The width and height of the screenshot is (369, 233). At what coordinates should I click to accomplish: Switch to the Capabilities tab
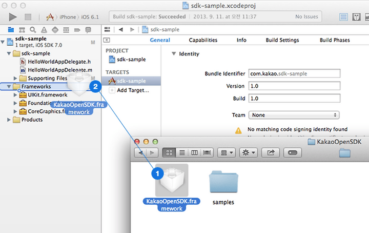point(203,40)
